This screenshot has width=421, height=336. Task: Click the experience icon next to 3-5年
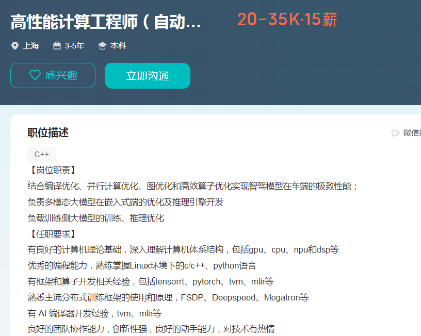(57, 46)
